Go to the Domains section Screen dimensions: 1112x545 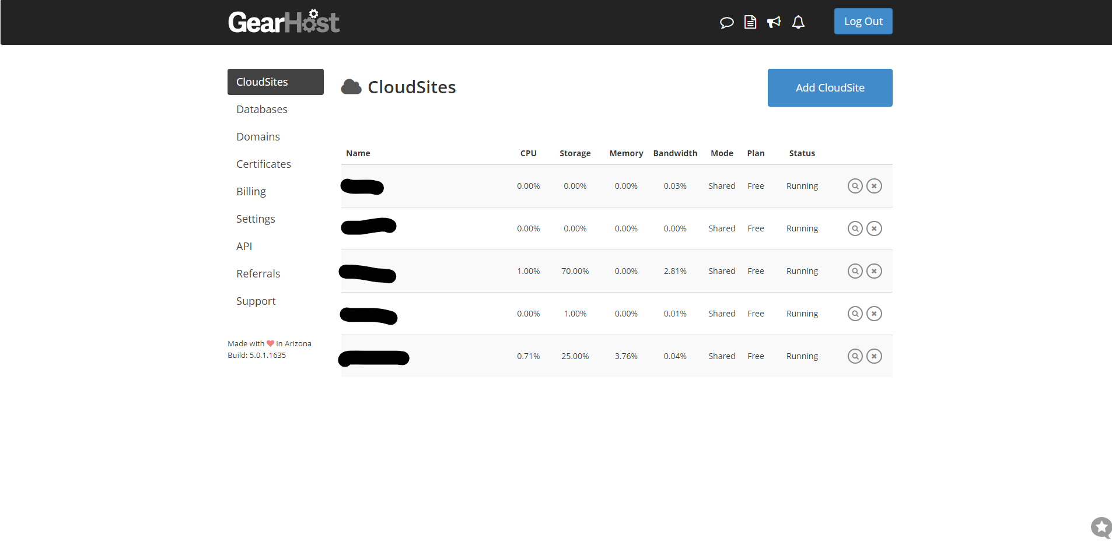tap(258, 137)
